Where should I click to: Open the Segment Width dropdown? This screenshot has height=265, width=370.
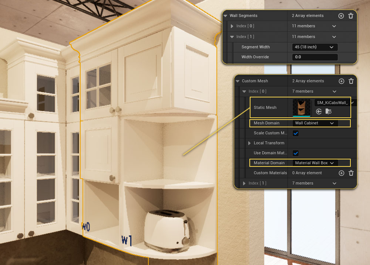point(314,47)
